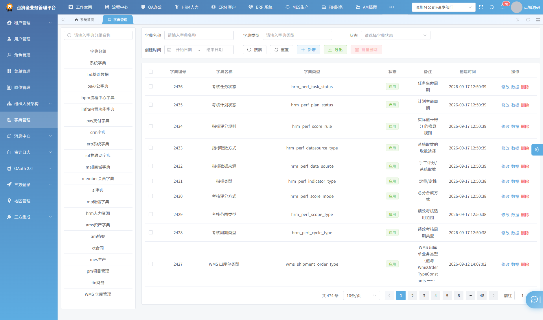Open the floating settings gear on right edge
Image resolution: width=543 pixels, height=320 pixels.
point(537,149)
